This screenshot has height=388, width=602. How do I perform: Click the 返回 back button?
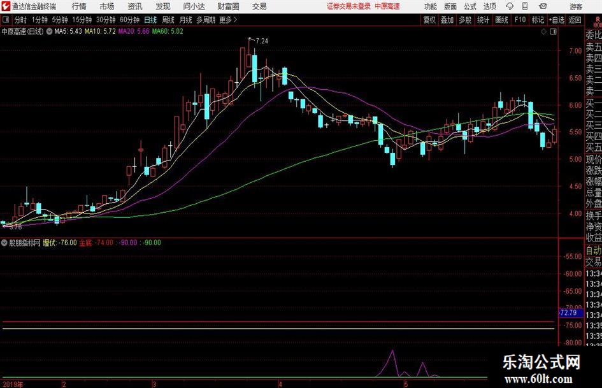pos(575,20)
